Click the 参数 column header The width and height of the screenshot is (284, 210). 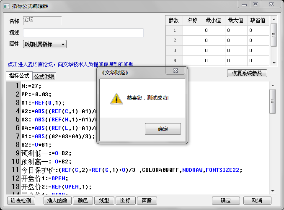coord(174,20)
